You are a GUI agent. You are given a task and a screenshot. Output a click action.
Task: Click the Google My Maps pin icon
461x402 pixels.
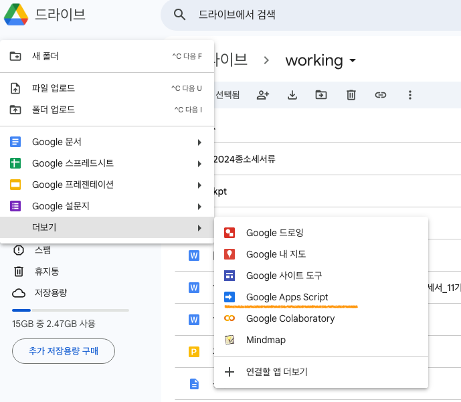click(229, 254)
